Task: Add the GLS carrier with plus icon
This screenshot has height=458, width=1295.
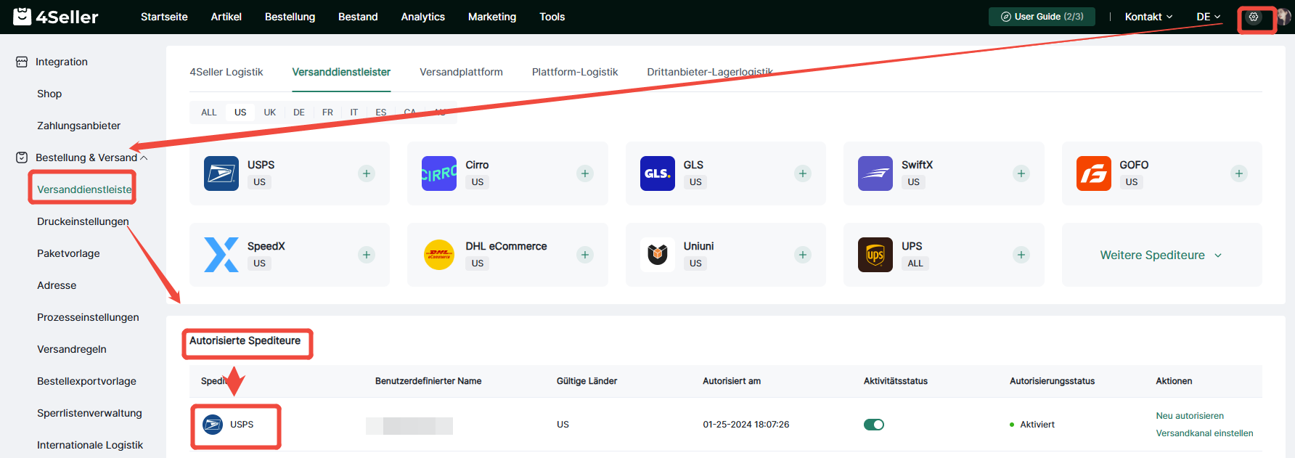Action: [803, 173]
